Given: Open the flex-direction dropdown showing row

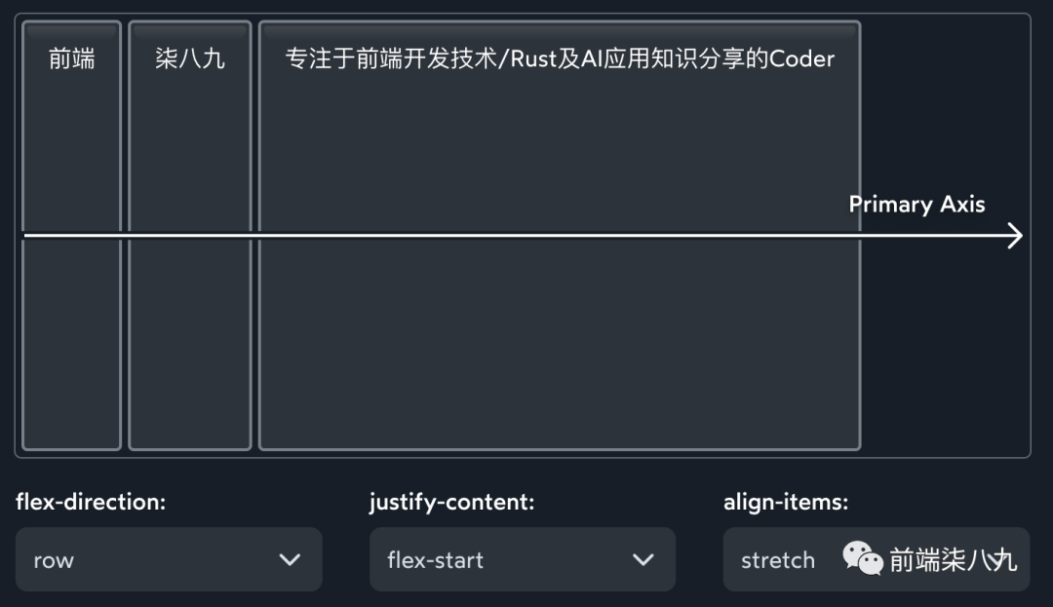Looking at the screenshot, I should (x=169, y=559).
